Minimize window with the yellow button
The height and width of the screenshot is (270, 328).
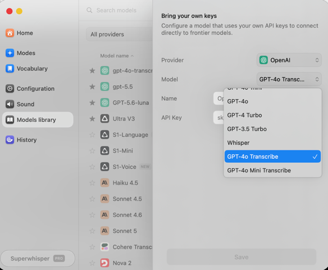point(19,11)
